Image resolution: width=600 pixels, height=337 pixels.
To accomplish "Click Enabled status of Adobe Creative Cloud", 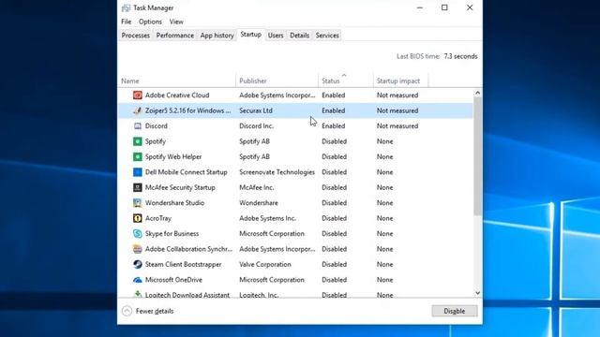I will coord(334,95).
